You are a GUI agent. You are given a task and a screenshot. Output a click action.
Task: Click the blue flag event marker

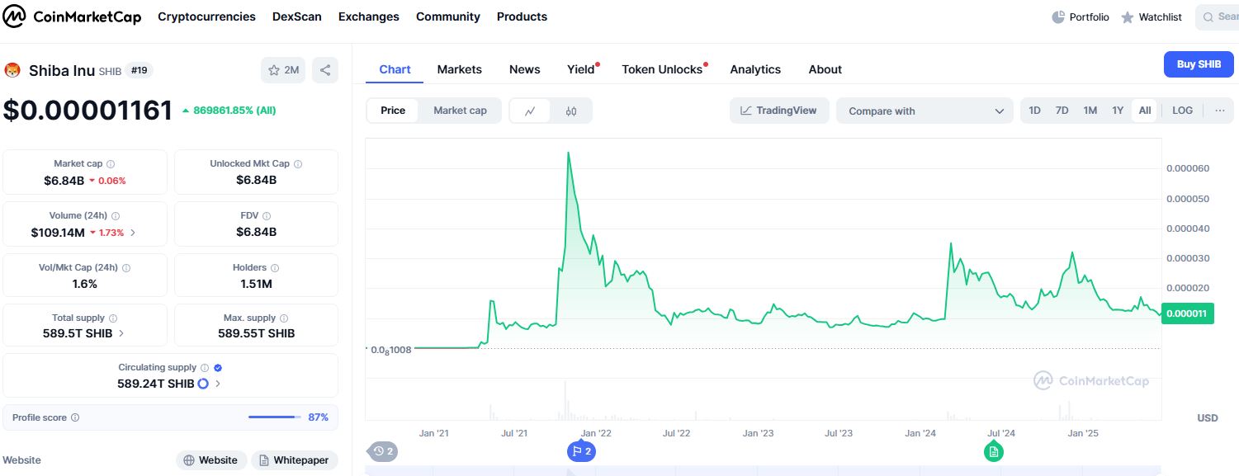[581, 451]
